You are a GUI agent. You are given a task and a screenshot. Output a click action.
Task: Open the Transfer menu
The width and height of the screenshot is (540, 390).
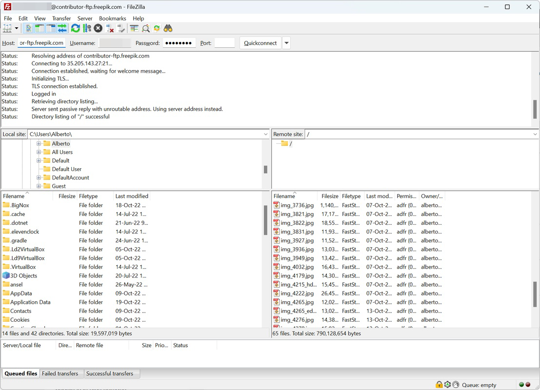61,18
